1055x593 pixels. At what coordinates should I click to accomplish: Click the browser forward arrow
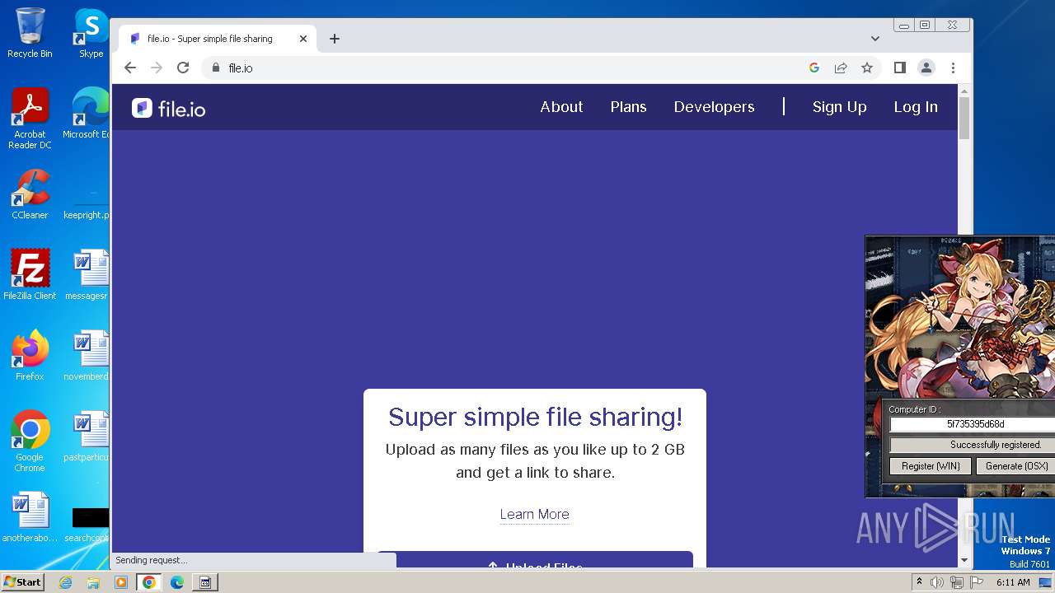[x=157, y=68]
